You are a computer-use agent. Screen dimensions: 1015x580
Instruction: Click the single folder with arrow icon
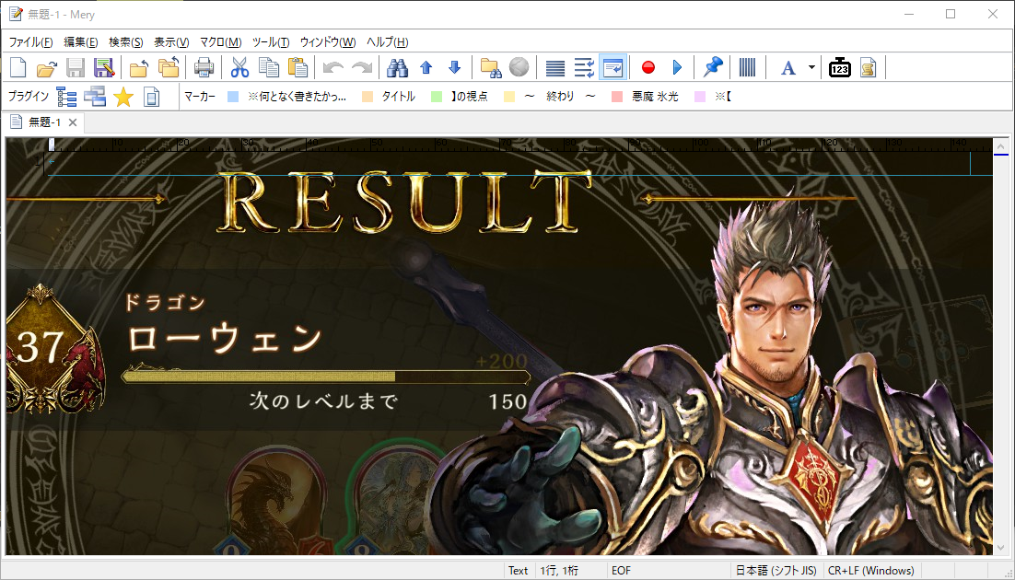(x=139, y=67)
